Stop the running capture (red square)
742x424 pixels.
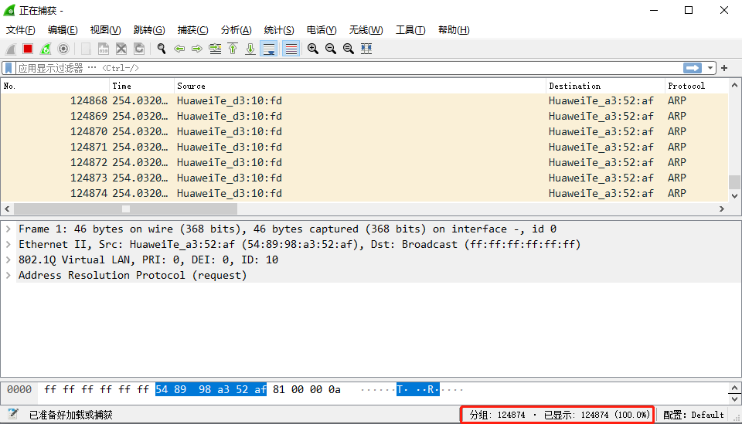[28, 49]
